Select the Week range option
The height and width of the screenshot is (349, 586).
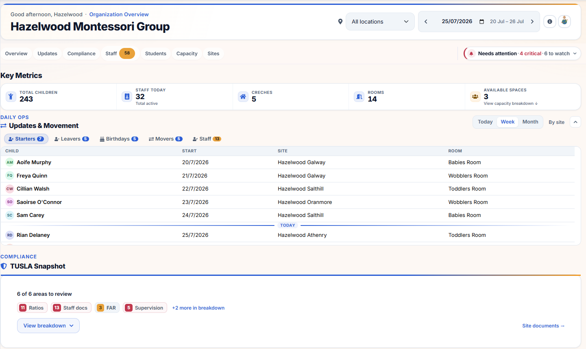[508, 122]
